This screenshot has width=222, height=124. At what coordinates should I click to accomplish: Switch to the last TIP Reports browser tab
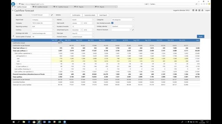[x=105, y=7]
